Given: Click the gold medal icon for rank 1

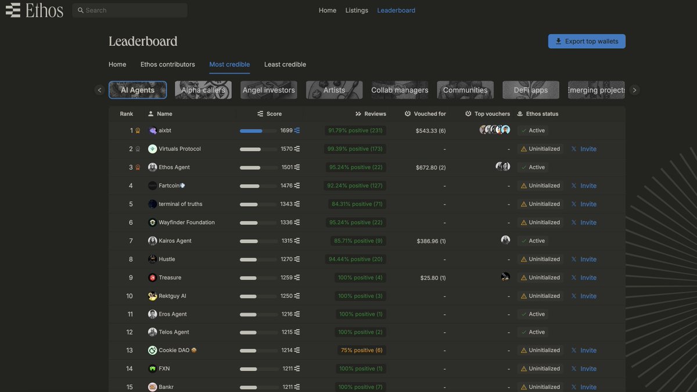Looking at the screenshot, I should coord(138,131).
